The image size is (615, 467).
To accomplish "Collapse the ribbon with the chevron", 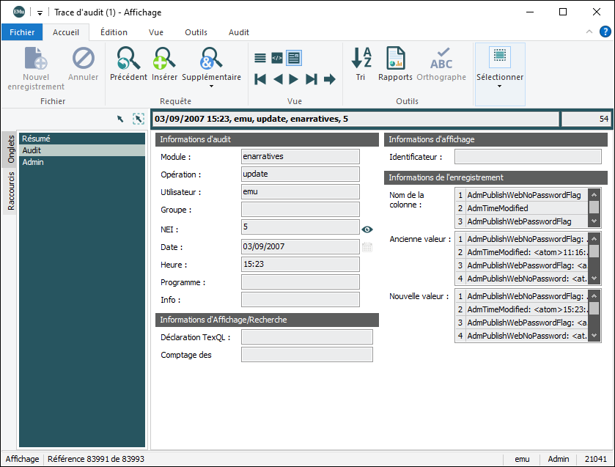I will pyautogui.click(x=589, y=32).
